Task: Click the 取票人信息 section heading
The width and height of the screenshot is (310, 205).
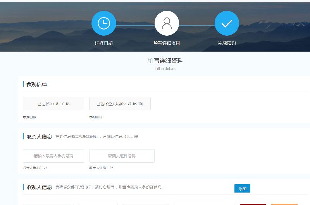Action: click(x=39, y=136)
